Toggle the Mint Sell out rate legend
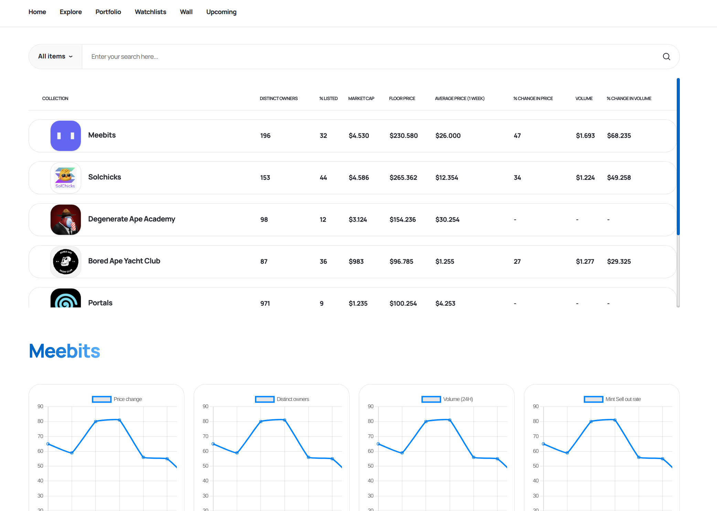Viewport: 717px width, 511px height. (593, 399)
